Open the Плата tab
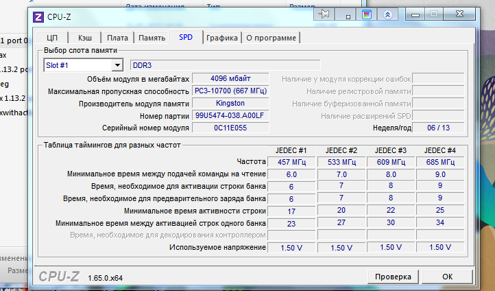The width and height of the screenshot is (495, 291). click(117, 38)
